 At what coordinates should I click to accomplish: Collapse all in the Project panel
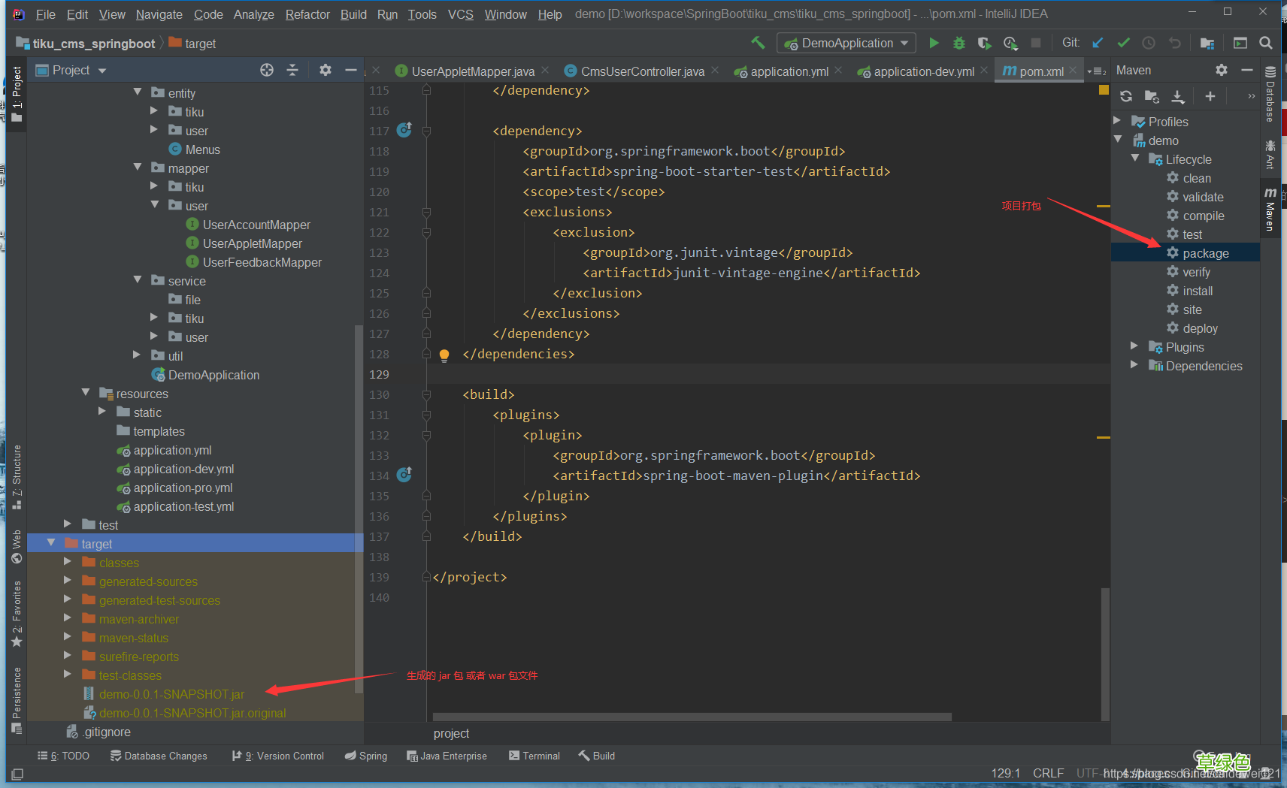click(292, 70)
